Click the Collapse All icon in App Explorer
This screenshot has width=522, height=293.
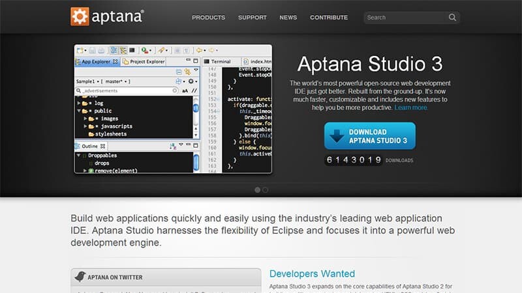[x=179, y=72]
